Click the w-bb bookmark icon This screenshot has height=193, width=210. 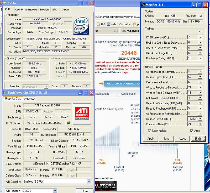pos(108,24)
